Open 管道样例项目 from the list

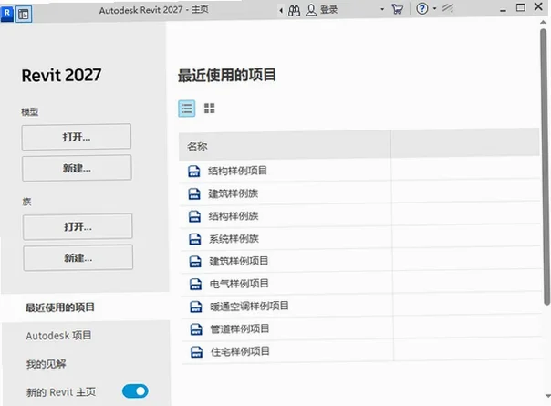[240, 329]
